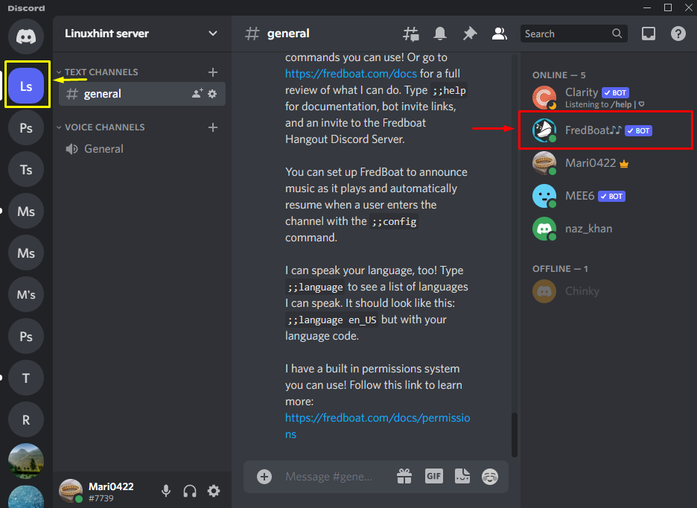Open Mari0422 in the member list
Screen dimensions: 697x508
click(x=606, y=163)
